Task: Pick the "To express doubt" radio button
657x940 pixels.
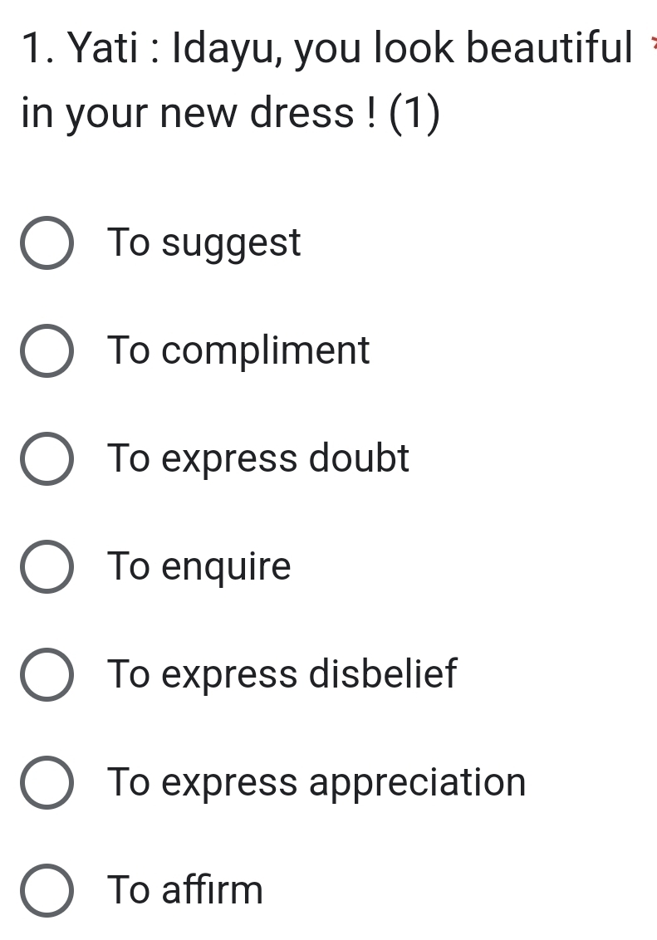Action: [x=47, y=459]
